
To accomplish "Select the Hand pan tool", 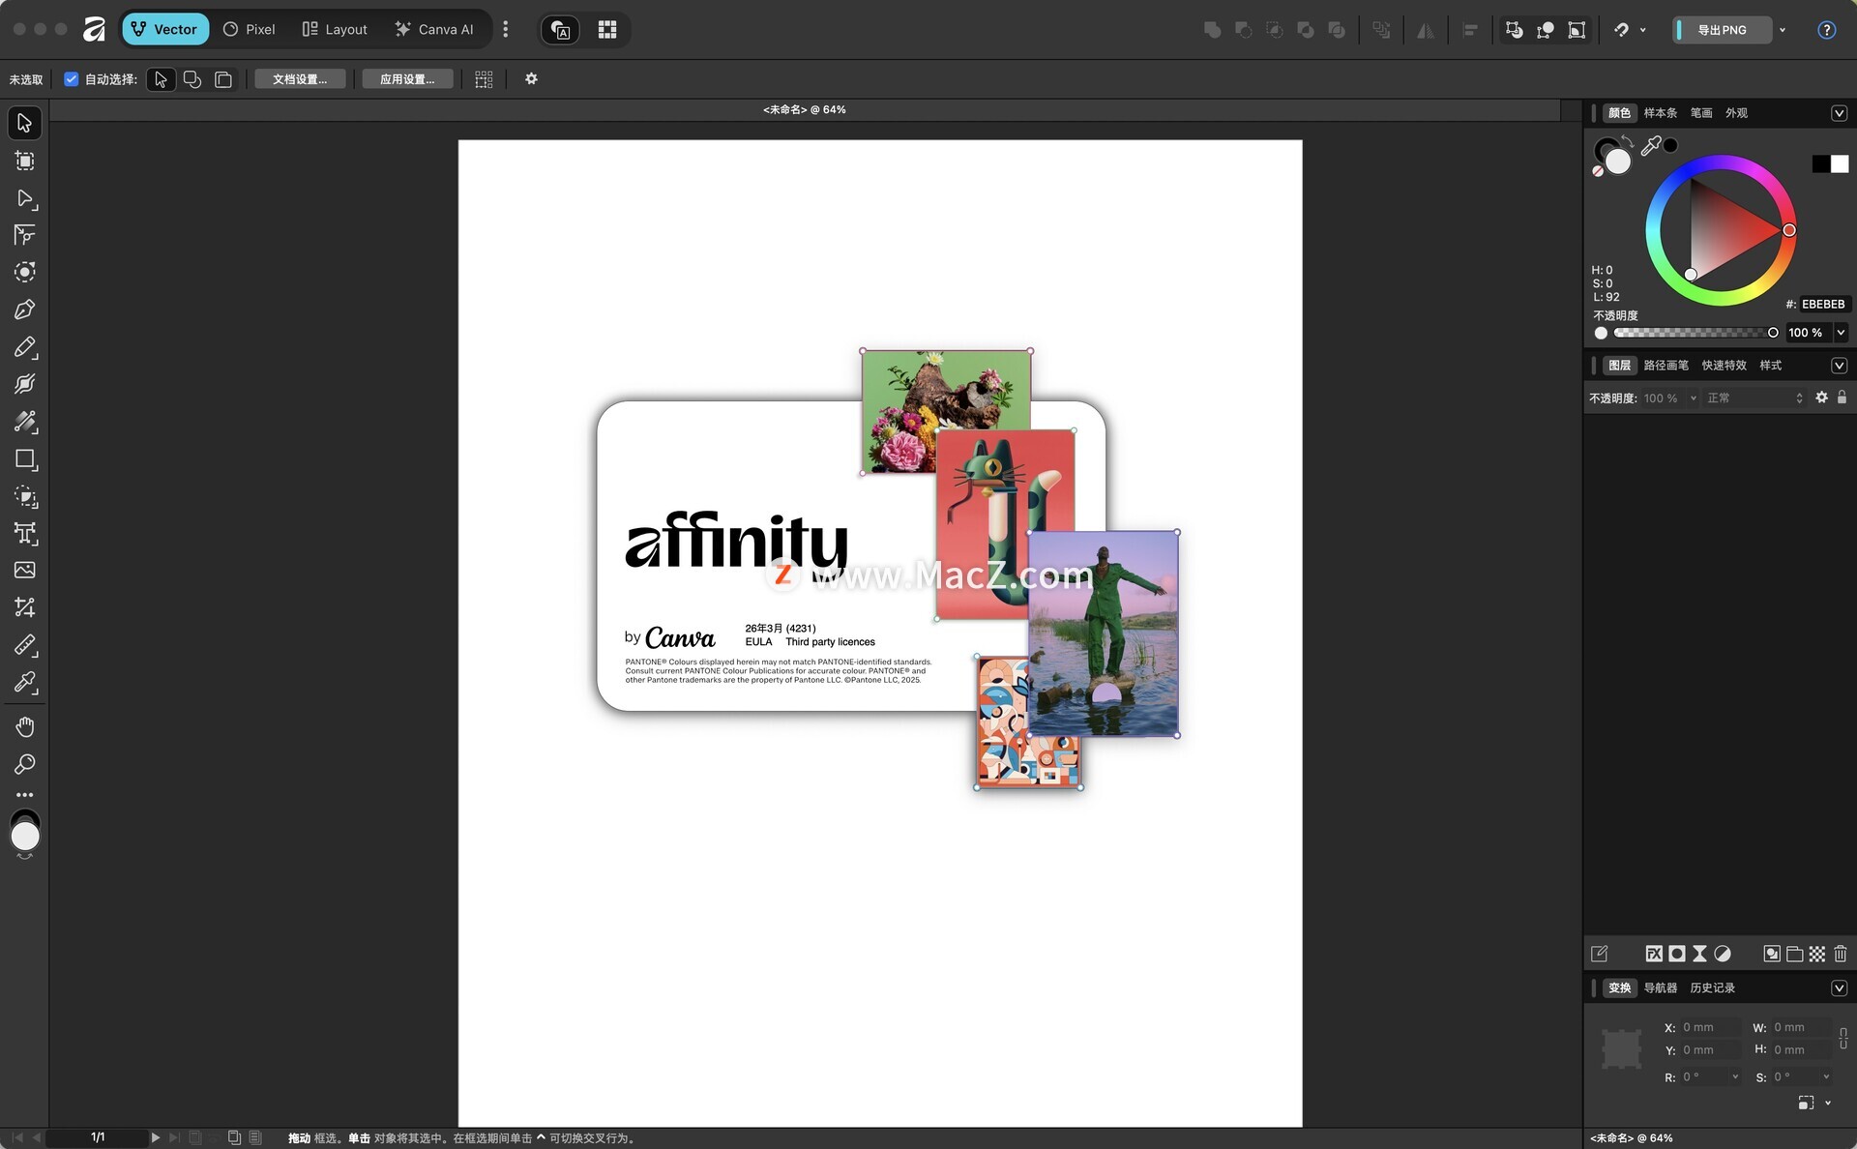I will (25, 726).
